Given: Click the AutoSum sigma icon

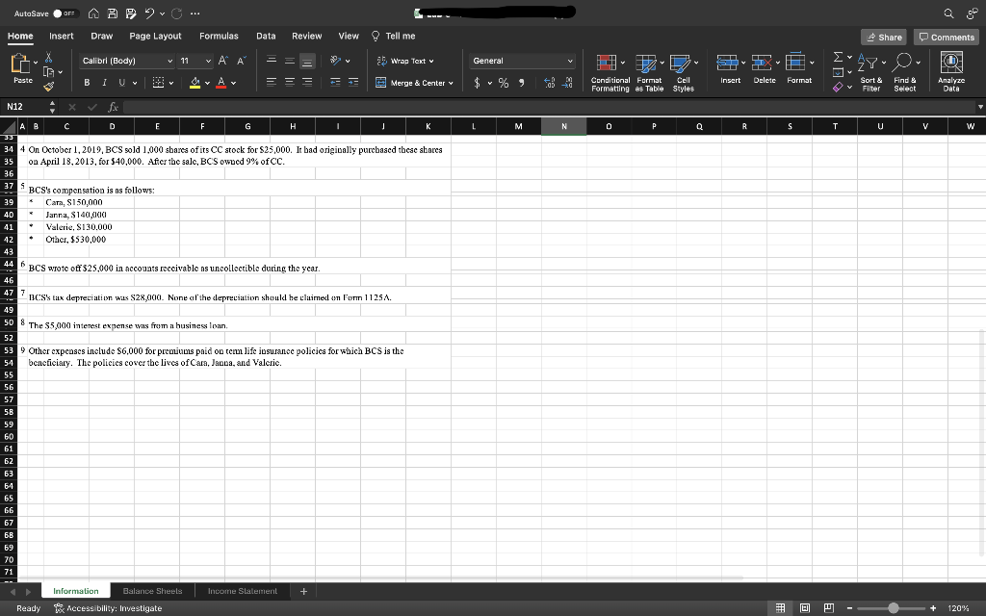Looking at the screenshot, I should pyautogui.click(x=838, y=57).
